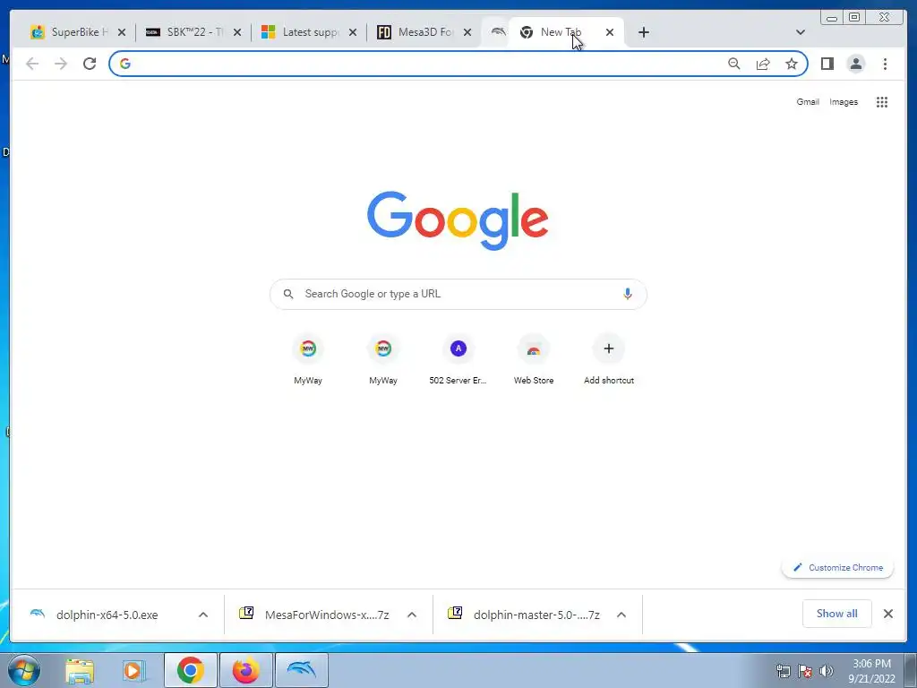Expand options for MesaForWindows download
Screen dimensions: 917x688
click(x=412, y=615)
